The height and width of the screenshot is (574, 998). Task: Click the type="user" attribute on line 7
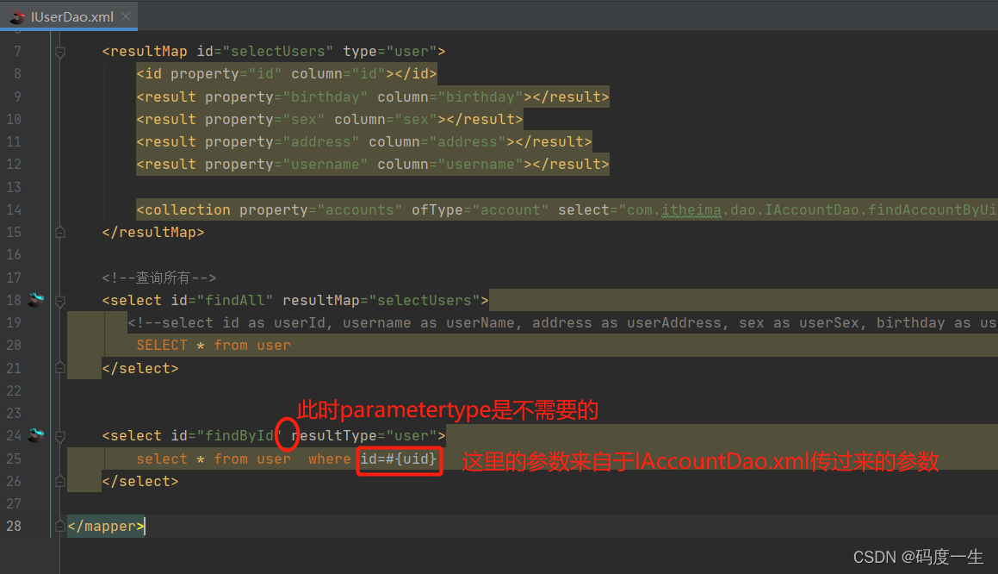tap(389, 51)
